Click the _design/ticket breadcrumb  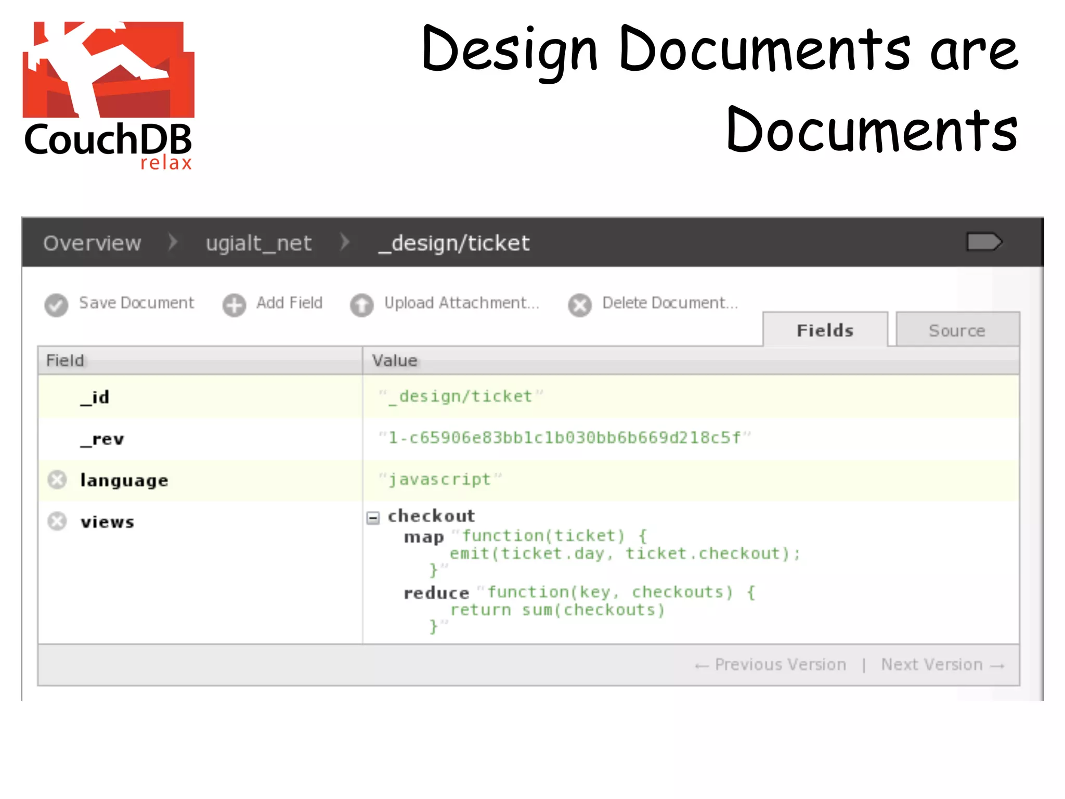[454, 243]
